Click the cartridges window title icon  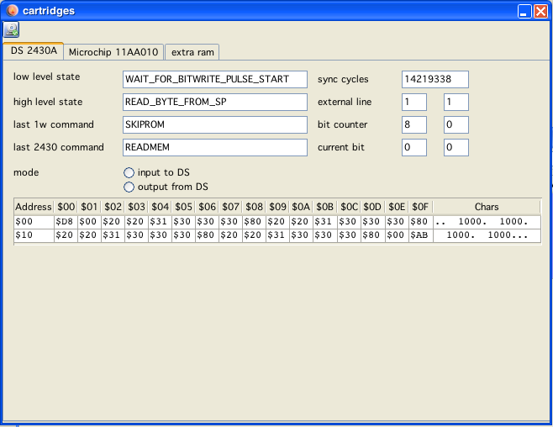(13, 11)
